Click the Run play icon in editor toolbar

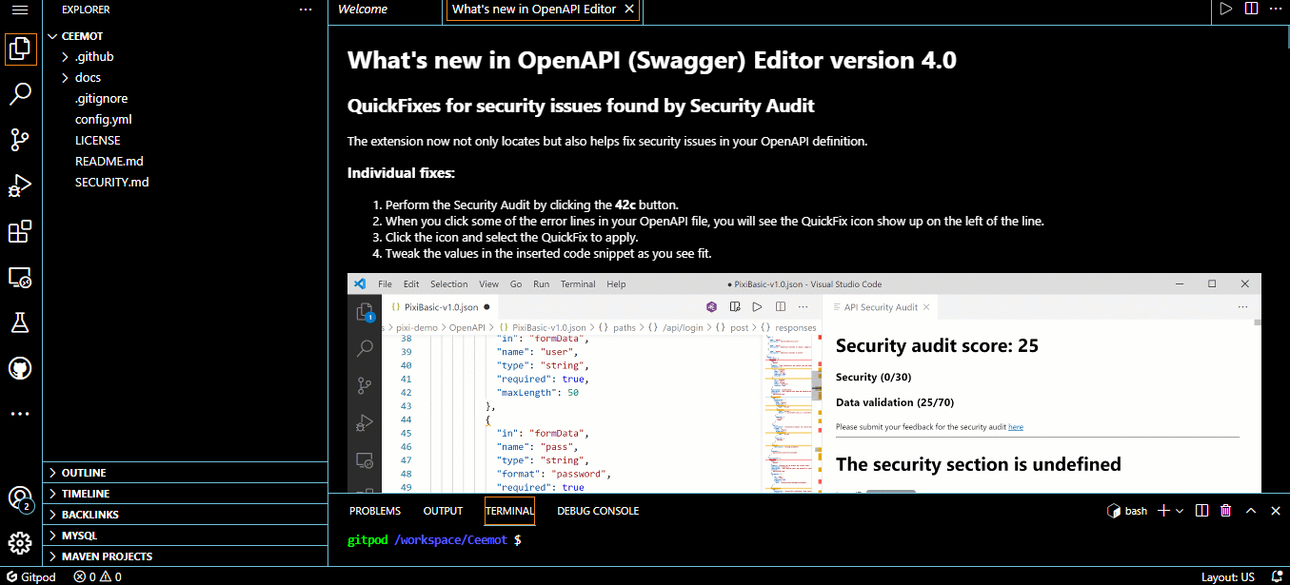point(1226,9)
